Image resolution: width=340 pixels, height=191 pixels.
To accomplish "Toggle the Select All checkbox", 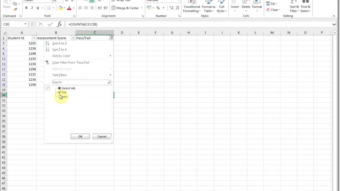I will [x=59, y=88].
